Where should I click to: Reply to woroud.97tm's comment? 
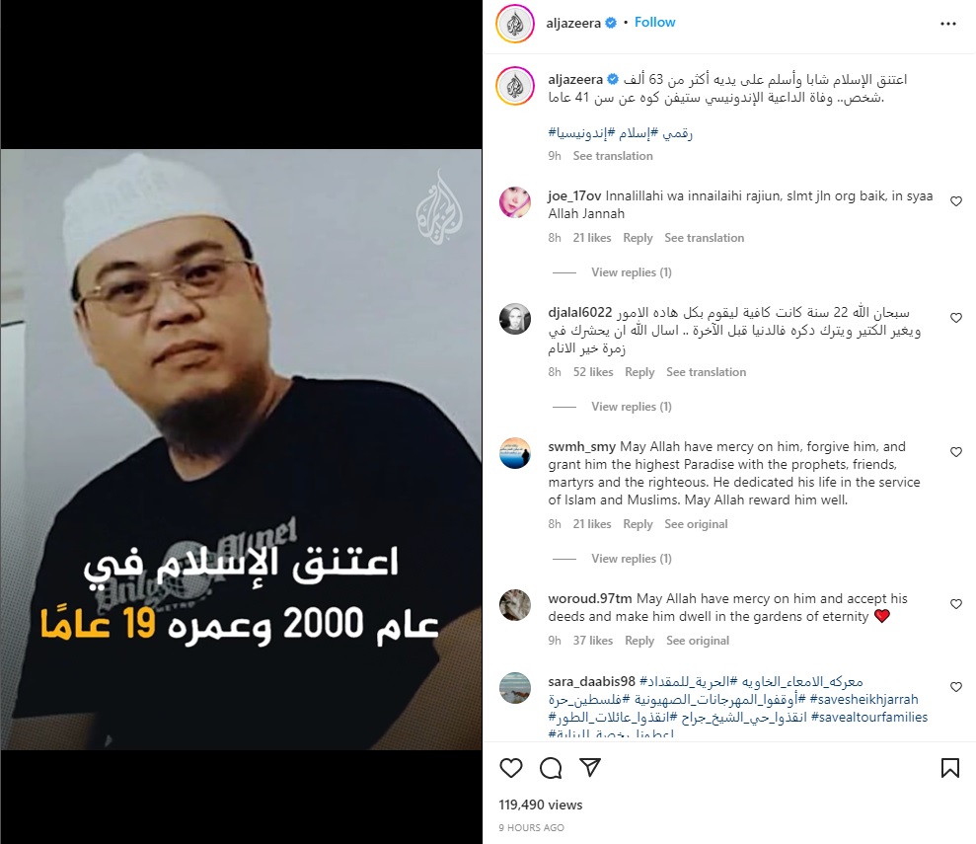tap(639, 641)
